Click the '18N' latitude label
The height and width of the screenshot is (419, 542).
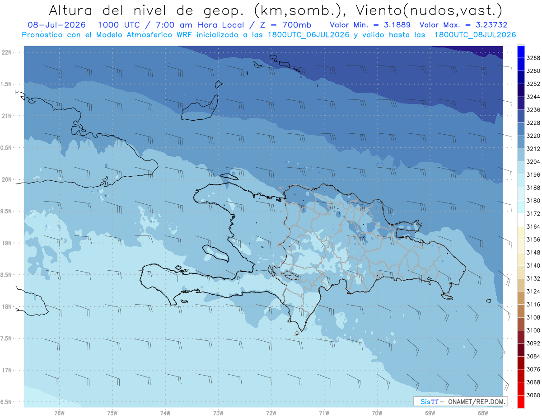pyautogui.click(x=8, y=307)
